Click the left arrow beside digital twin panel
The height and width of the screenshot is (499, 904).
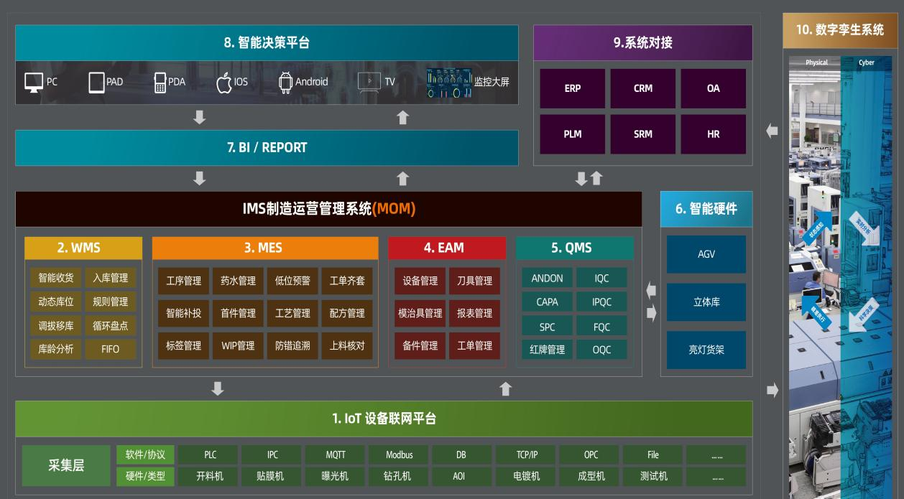pos(772,131)
